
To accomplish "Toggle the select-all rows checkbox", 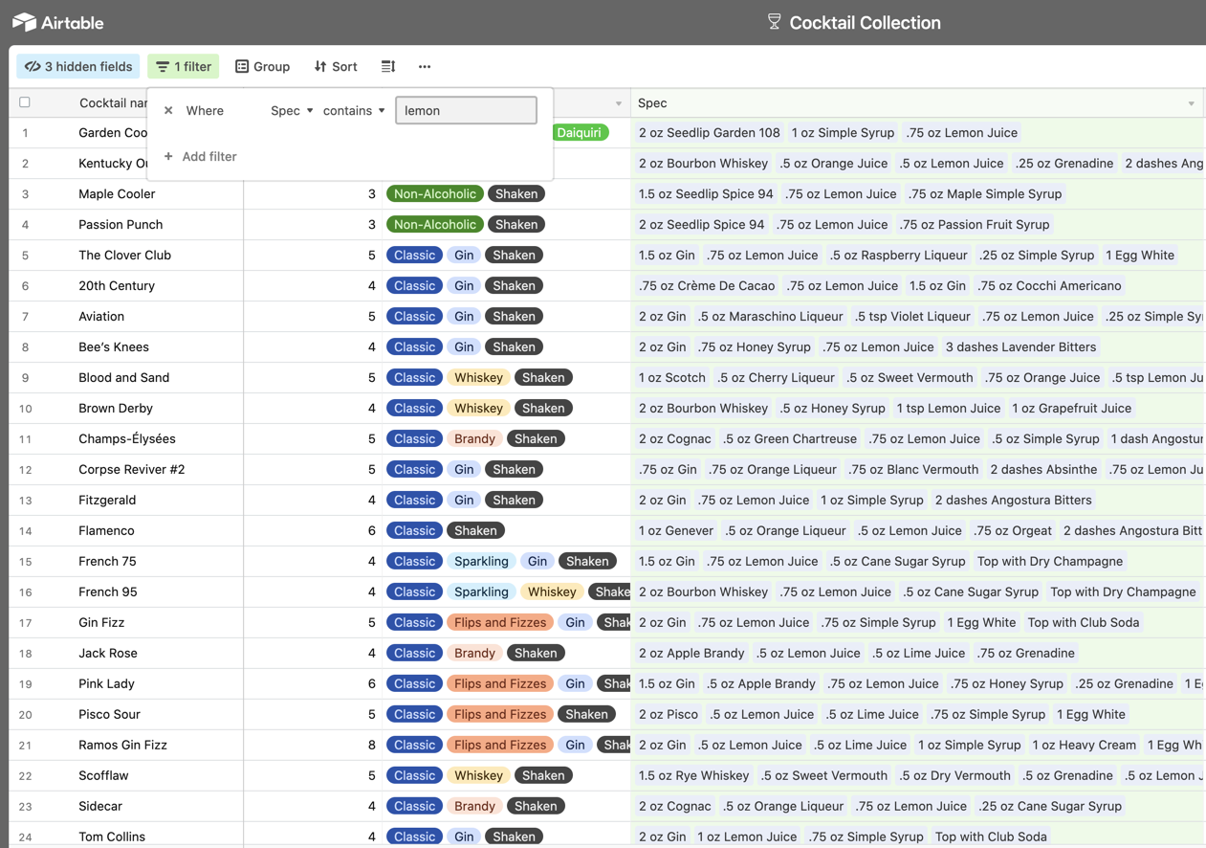I will point(24,101).
